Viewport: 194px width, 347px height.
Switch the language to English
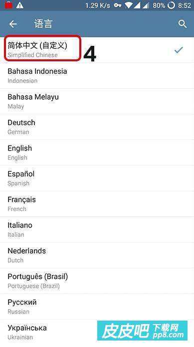97,153
